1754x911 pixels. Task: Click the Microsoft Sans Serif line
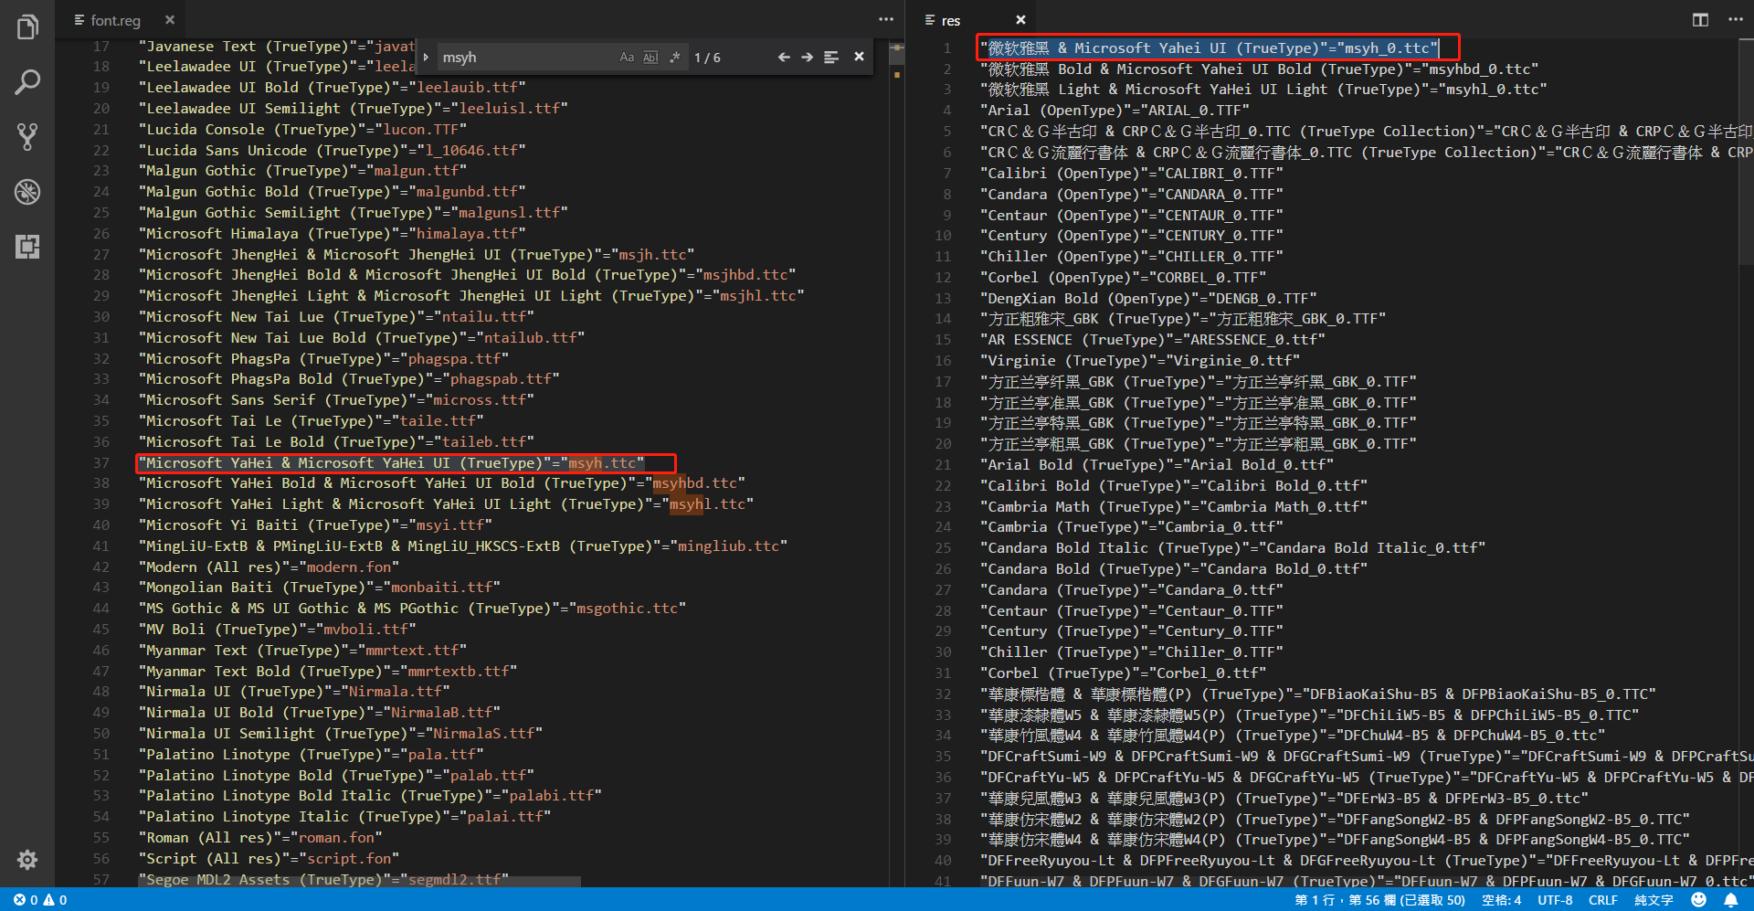click(337, 400)
